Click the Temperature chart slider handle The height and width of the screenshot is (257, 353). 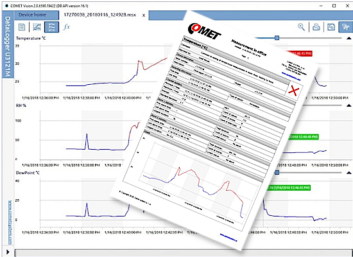(277, 38)
